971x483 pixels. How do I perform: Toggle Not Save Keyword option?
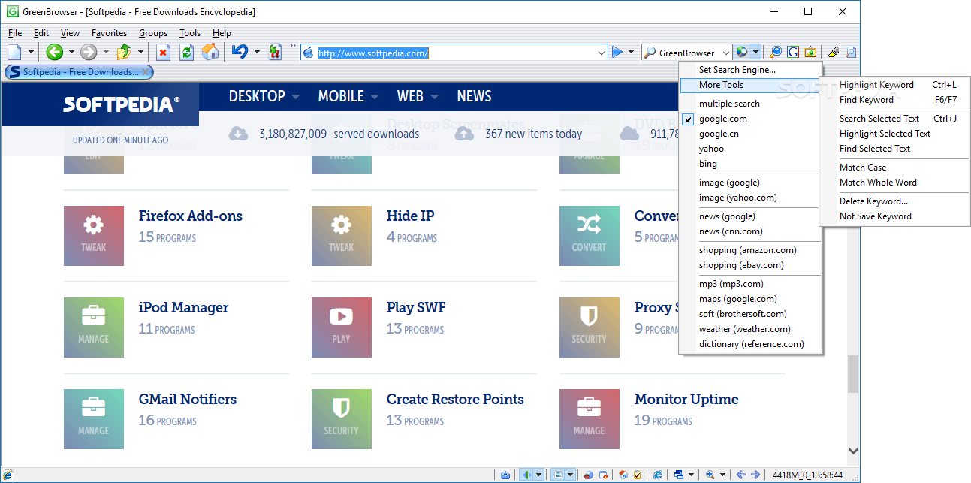coord(875,216)
